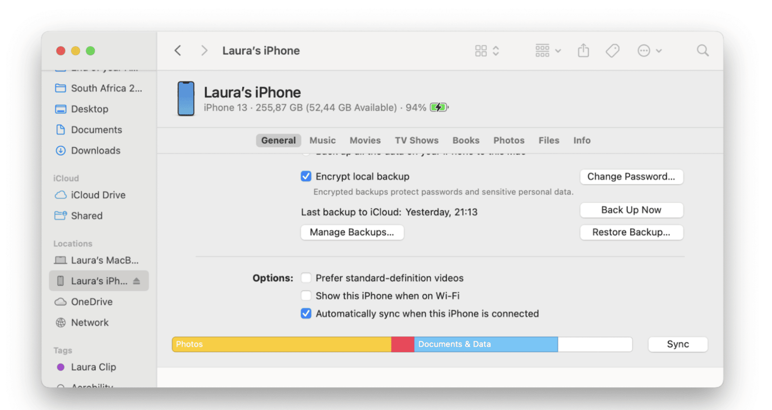Click the yellow Photos storage bar segment
Image resolution: width=772 pixels, height=410 pixels.
coord(281,344)
